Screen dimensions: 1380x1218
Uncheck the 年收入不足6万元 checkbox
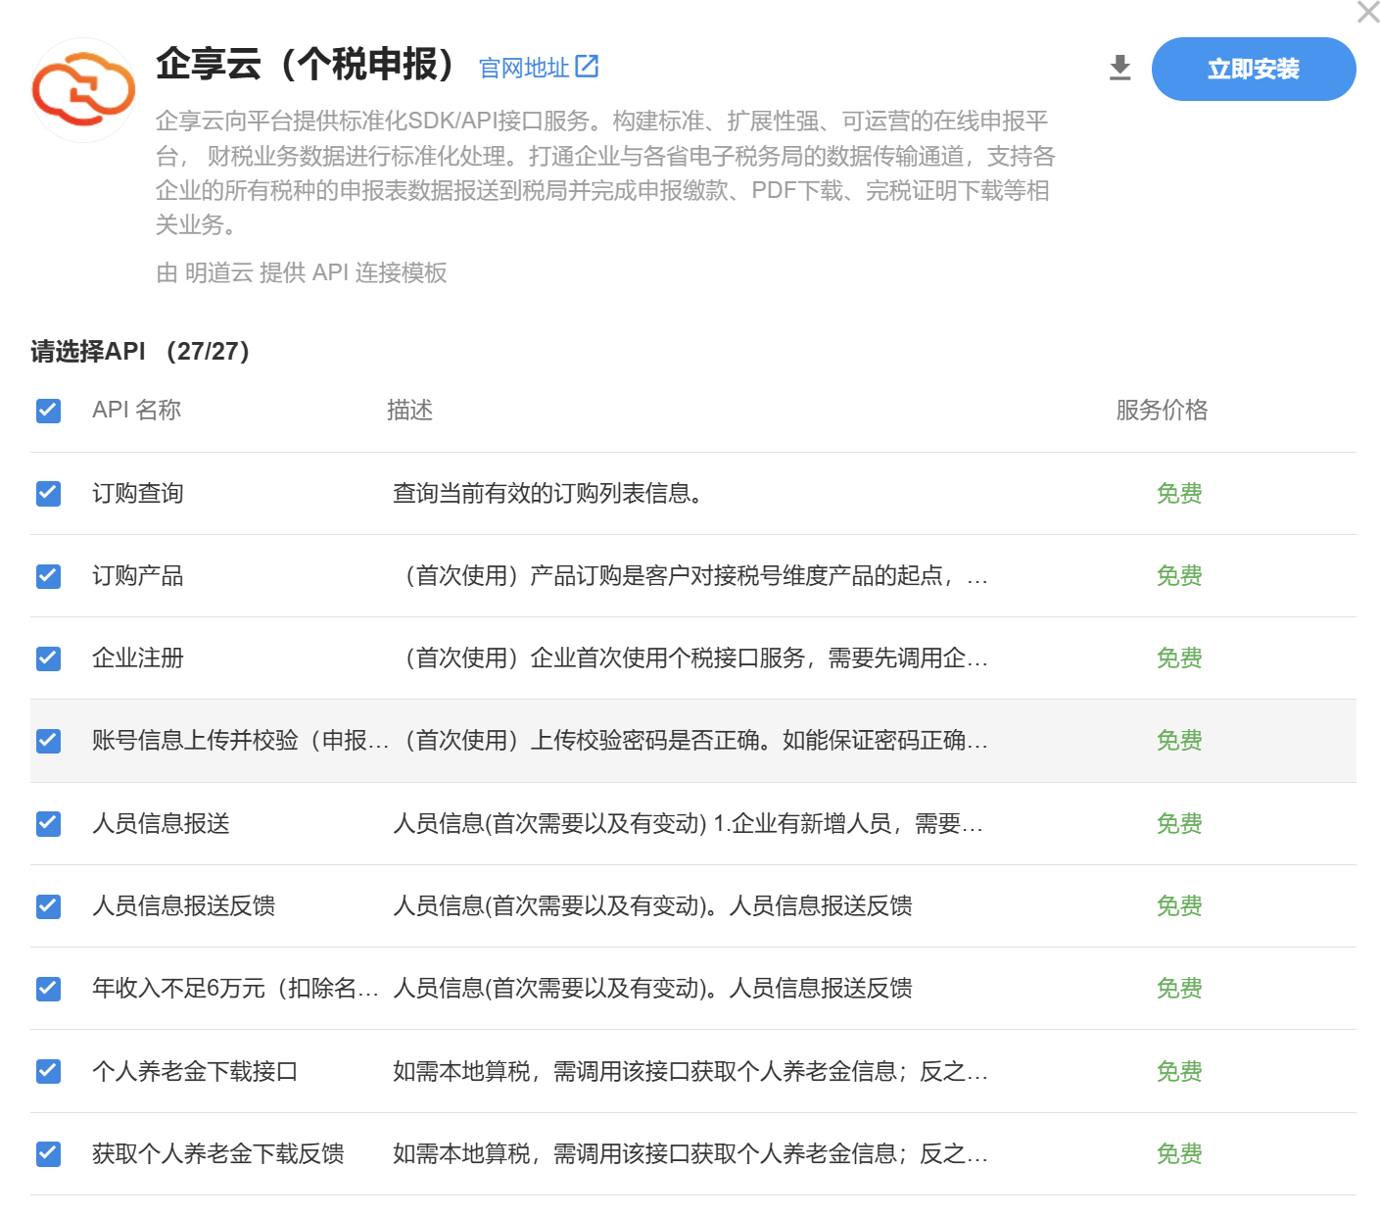(48, 988)
